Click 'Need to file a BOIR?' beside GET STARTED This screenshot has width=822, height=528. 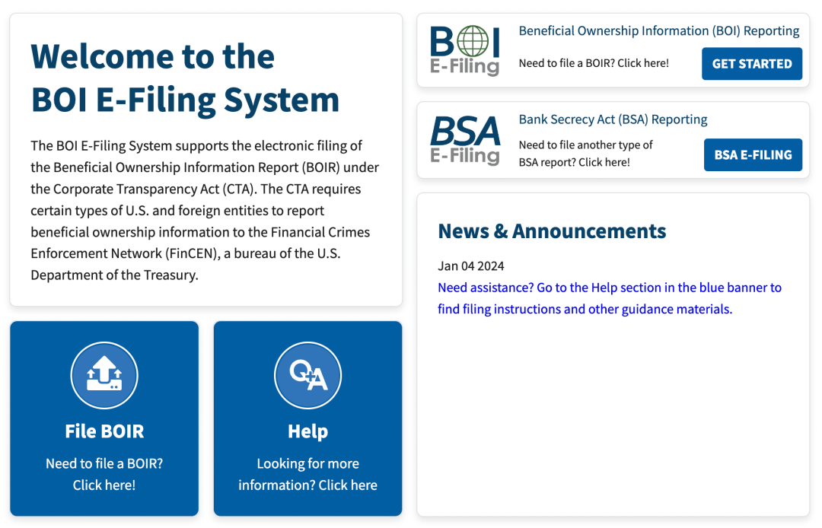click(594, 63)
